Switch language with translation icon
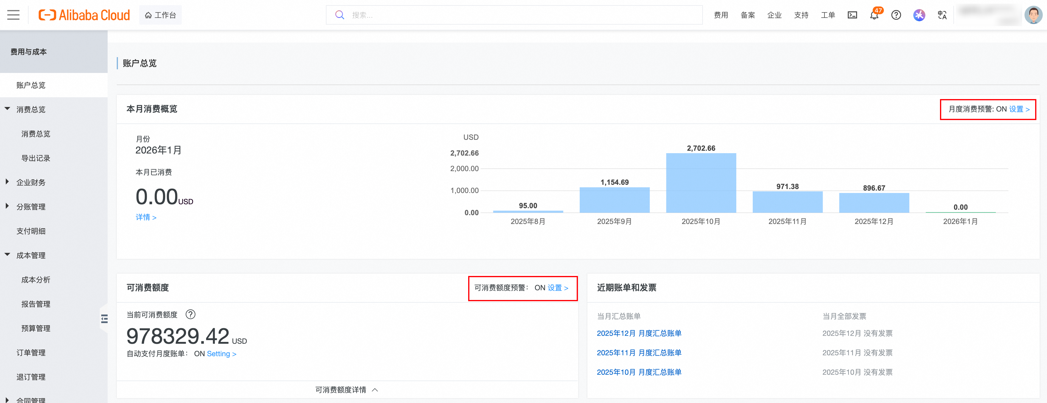The height and width of the screenshot is (403, 1047). (942, 15)
